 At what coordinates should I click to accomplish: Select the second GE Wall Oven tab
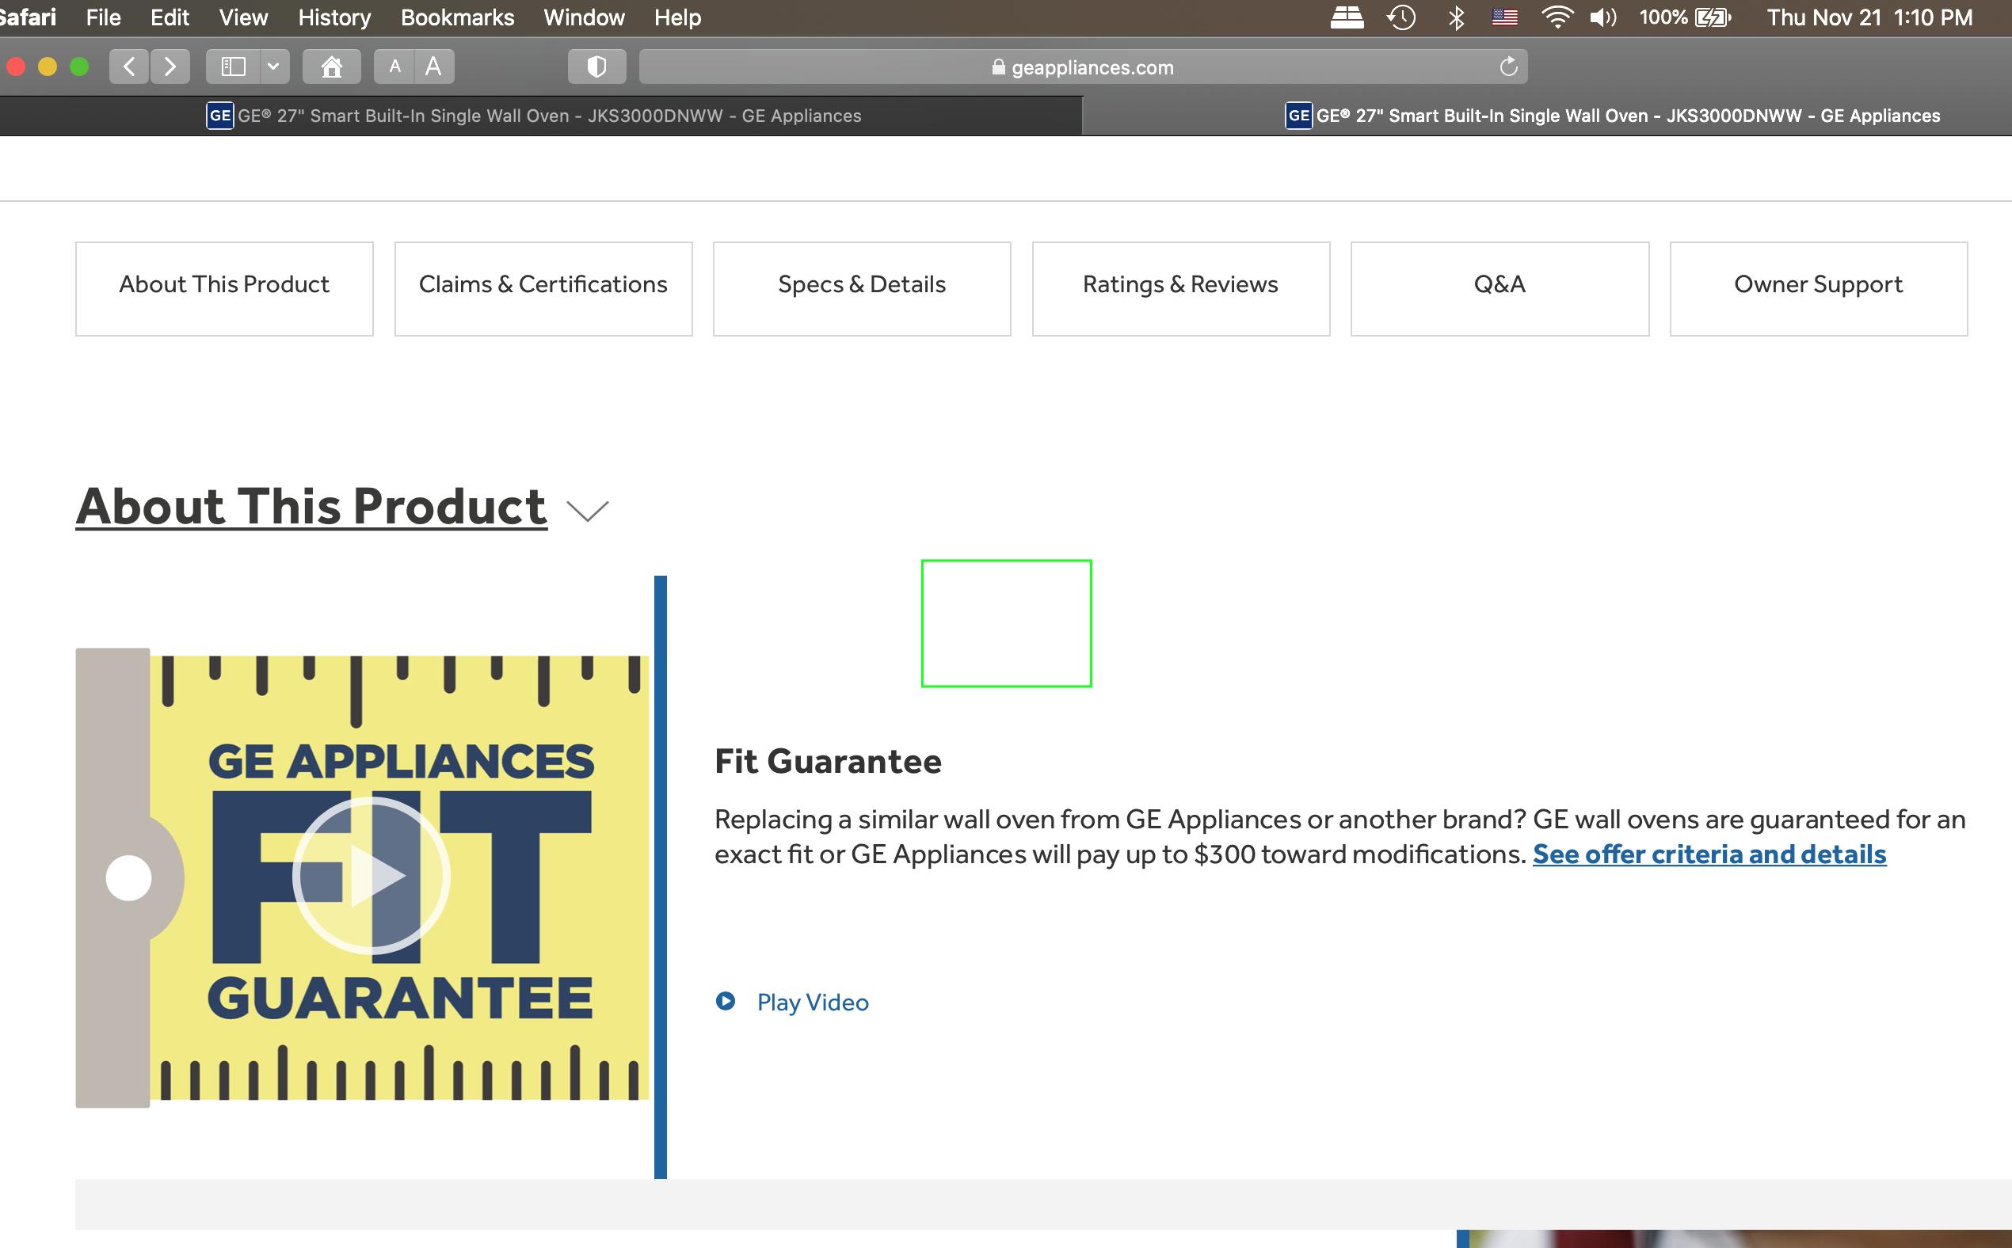[x=1547, y=116]
